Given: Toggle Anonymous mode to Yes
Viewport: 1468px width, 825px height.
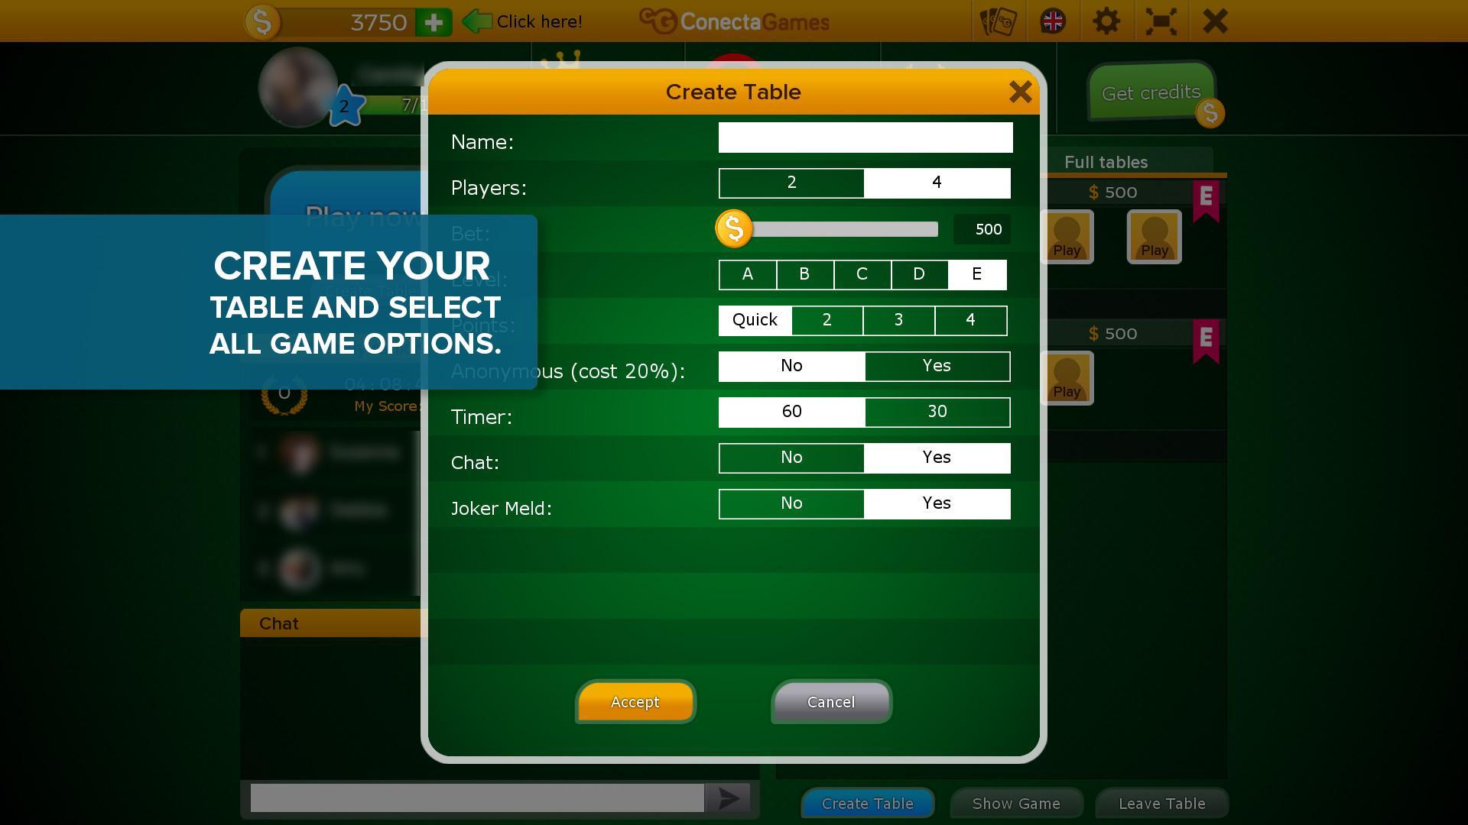Looking at the screenshot, I should pyautogui.click(x=936, y=366).
